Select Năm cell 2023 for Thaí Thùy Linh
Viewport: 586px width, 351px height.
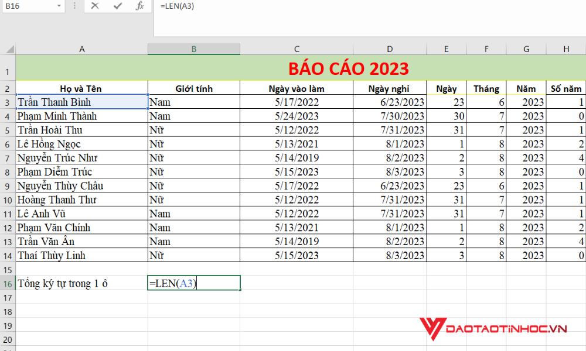[526, 255]
